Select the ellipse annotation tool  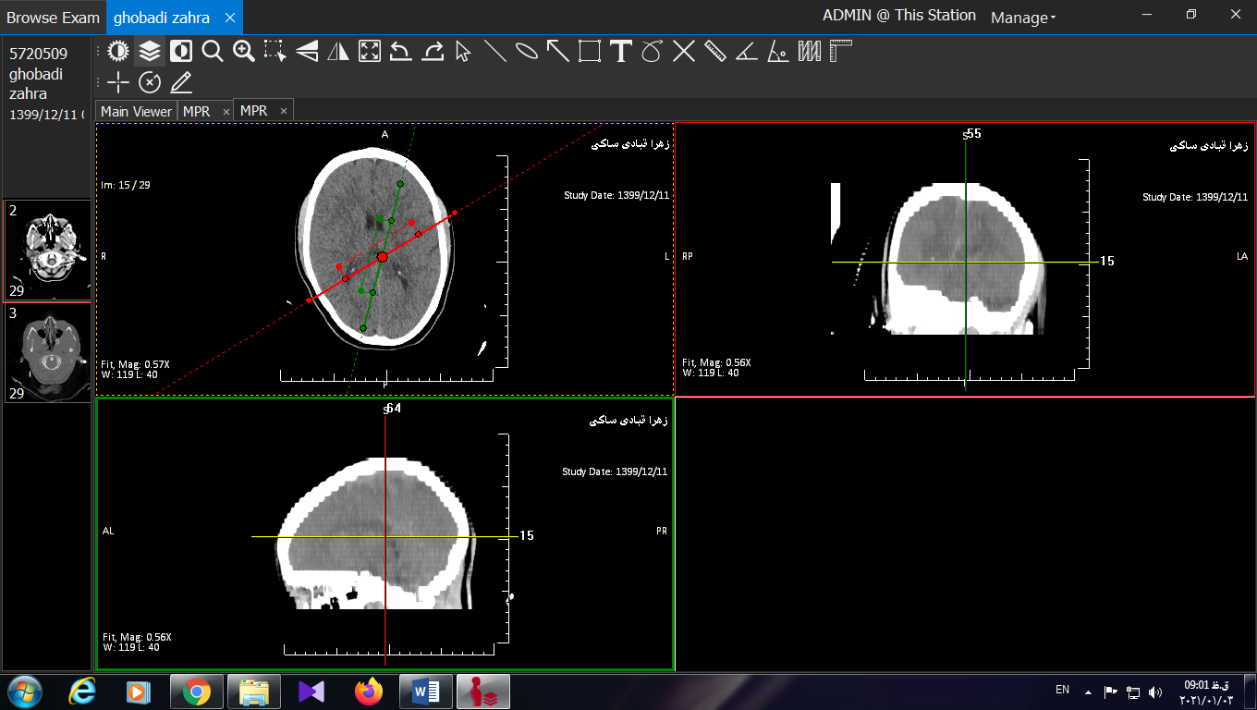pyautogui.click(x=527, y=52)
